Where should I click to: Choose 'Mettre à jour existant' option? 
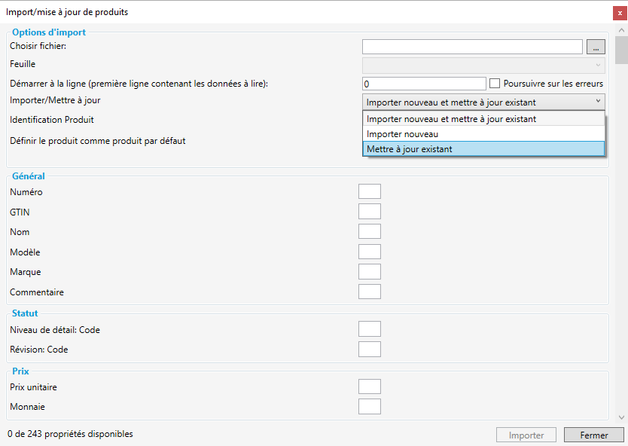(x=483, y=149)
